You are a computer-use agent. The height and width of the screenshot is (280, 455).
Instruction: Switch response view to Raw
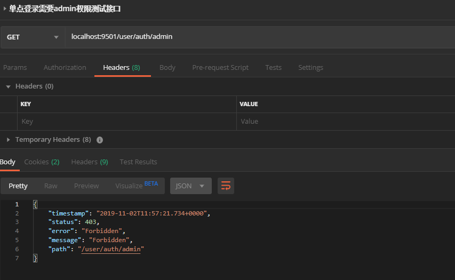51,186
